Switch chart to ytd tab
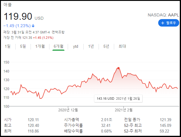This screenshot has height=137, width=181. pos(76,47)
